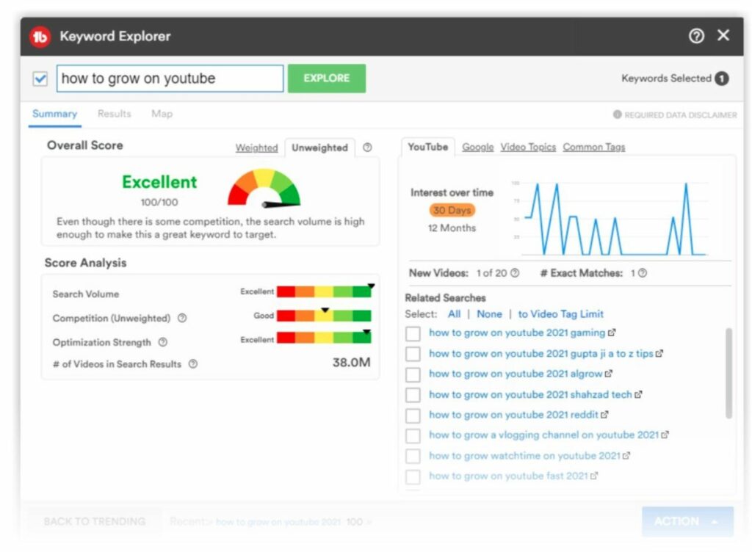Open external link icon for 2021 algrow

(x=608, y=374)
